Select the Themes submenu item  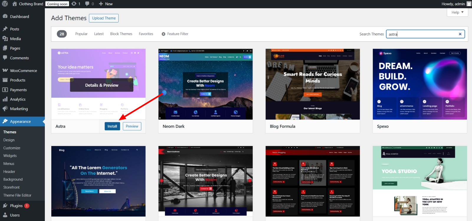click(10, 132)
